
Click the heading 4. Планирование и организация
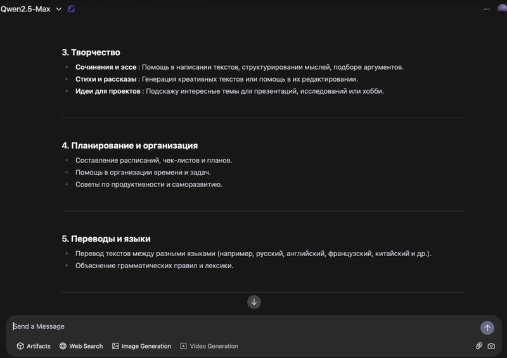pyautogui.click(x=129, y=145)
